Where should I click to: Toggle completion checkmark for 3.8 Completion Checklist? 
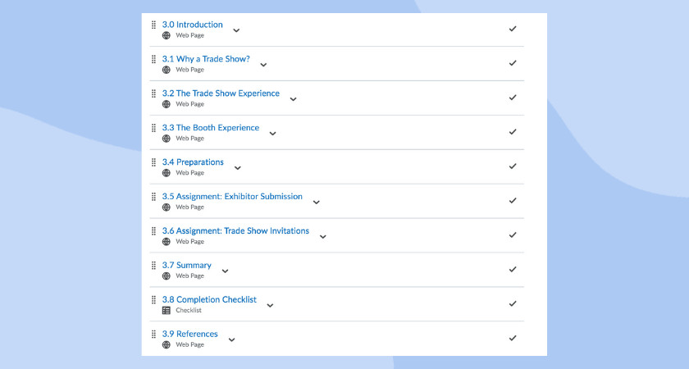(513, 303)
